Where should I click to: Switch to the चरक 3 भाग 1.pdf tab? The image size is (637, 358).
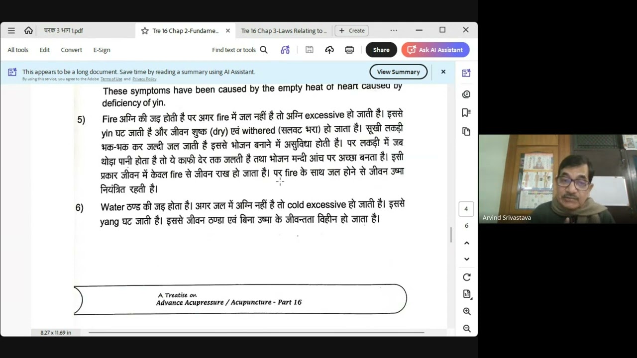tap(63, 30)
